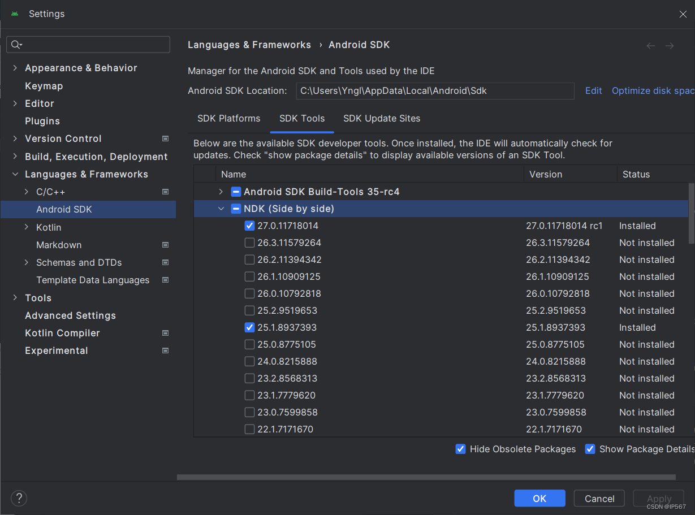Open Markdown settings page
The width and height of the screenshot is (695, 515).
(x=59, y=245)
